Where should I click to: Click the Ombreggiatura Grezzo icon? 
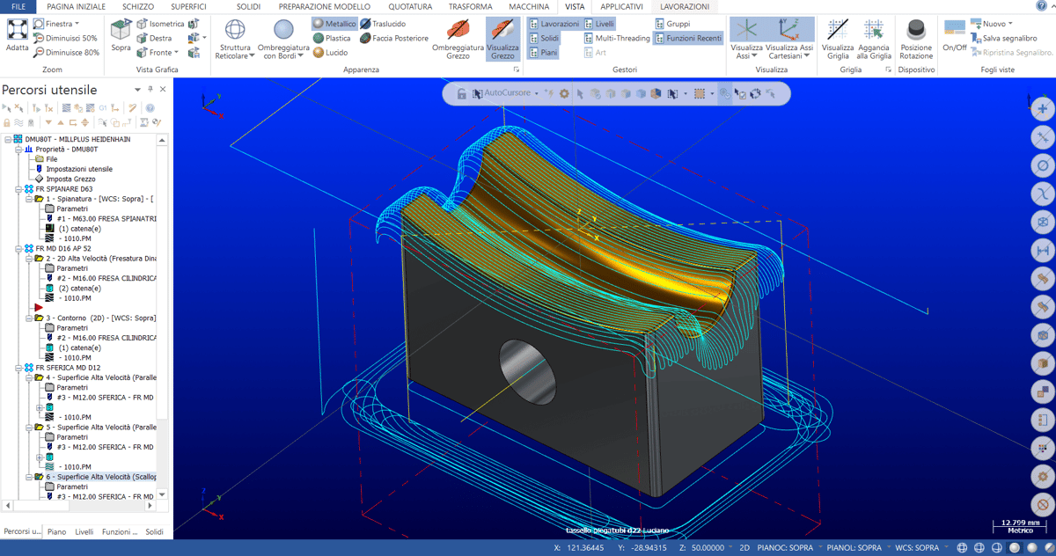click(x=456, y=30)
